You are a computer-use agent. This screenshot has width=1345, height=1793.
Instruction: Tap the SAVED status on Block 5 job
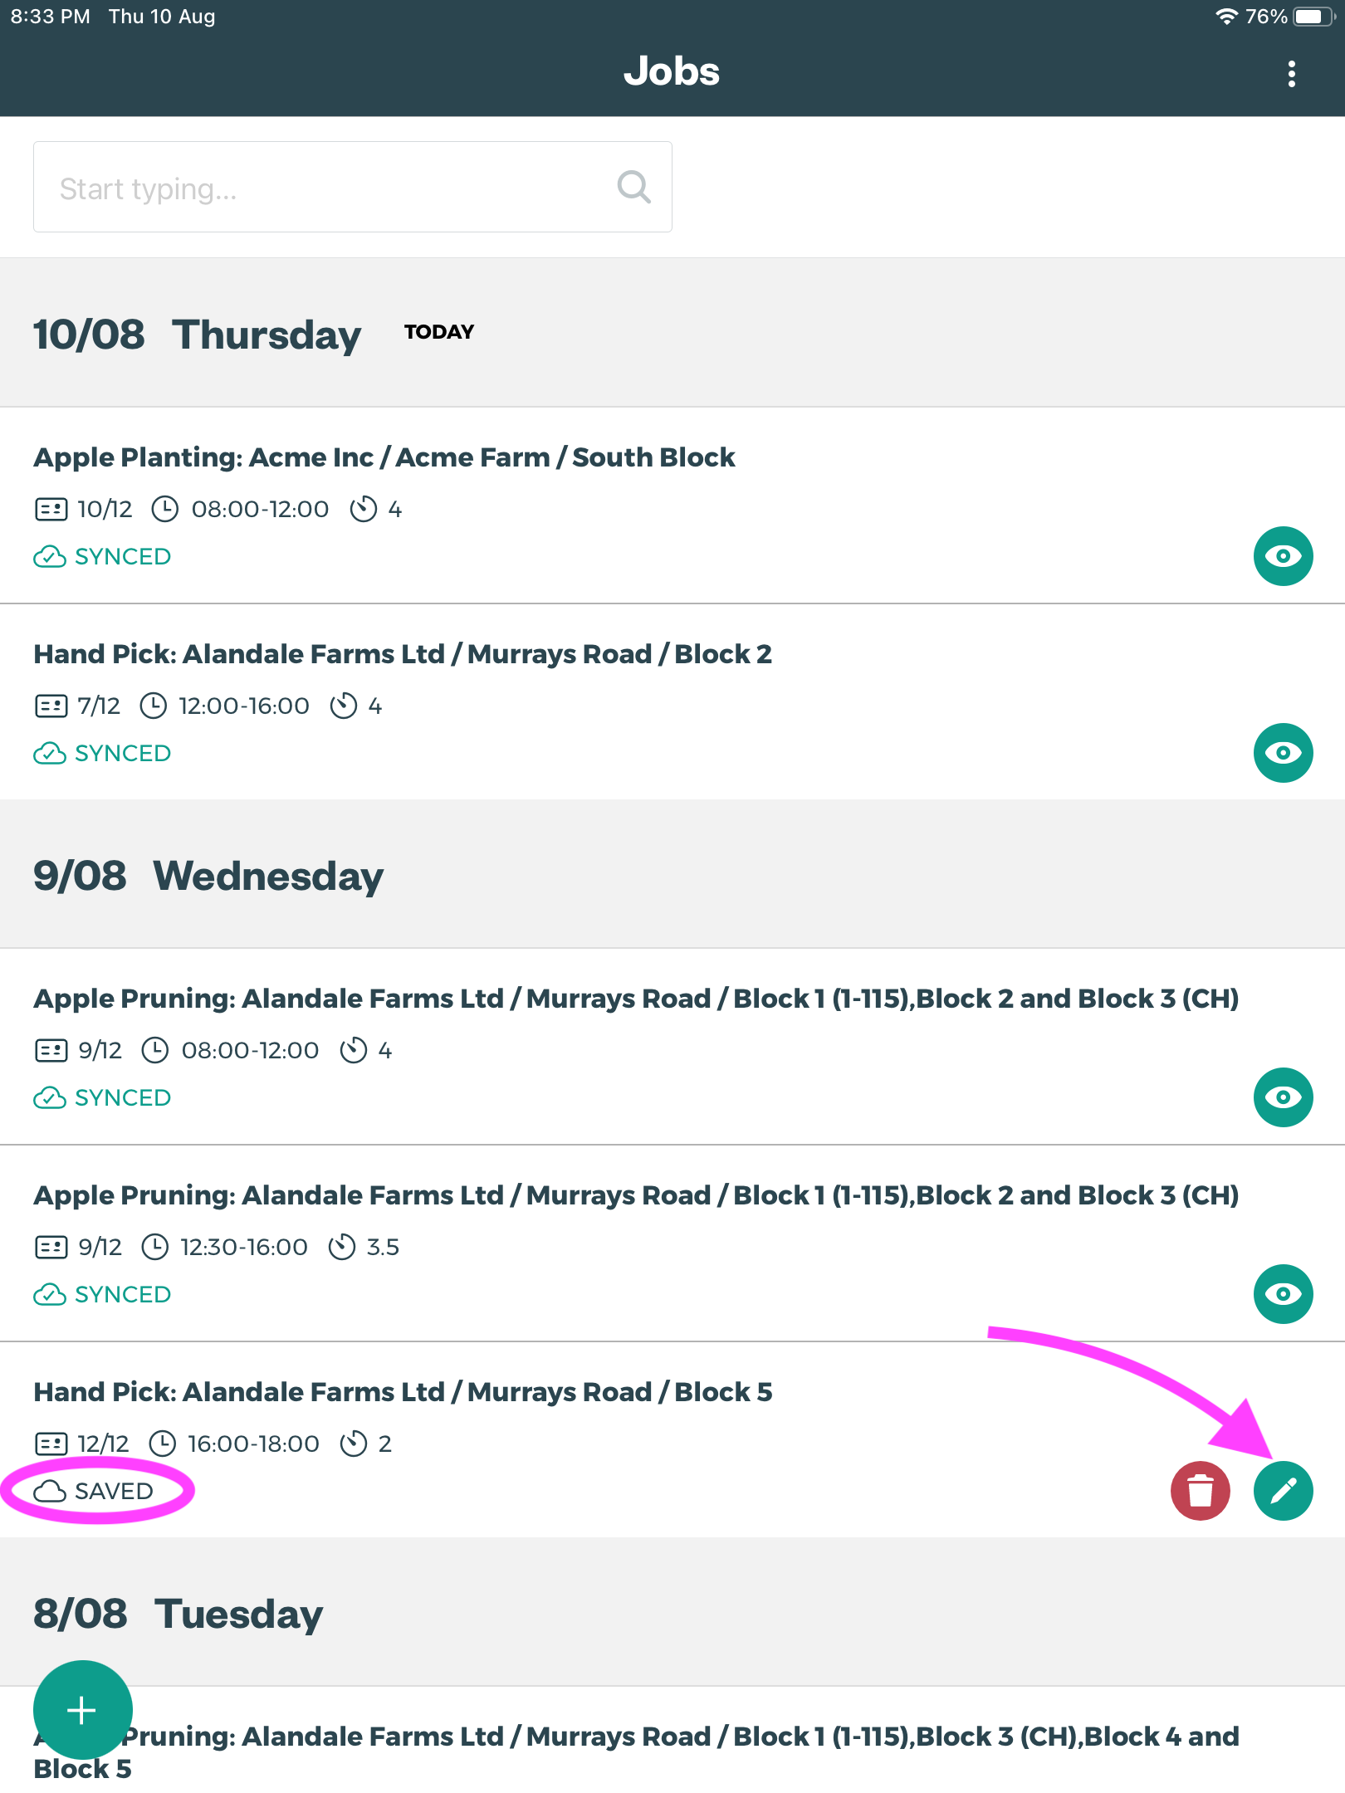click(x=95, y=1492)
